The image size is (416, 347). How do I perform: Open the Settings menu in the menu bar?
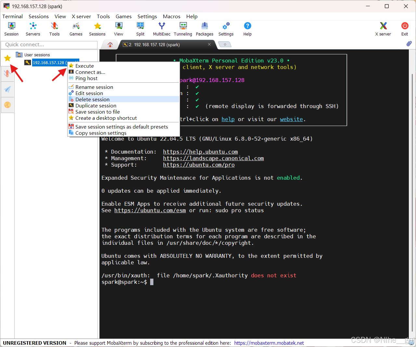pyautogui.click(x=147, y=16)
